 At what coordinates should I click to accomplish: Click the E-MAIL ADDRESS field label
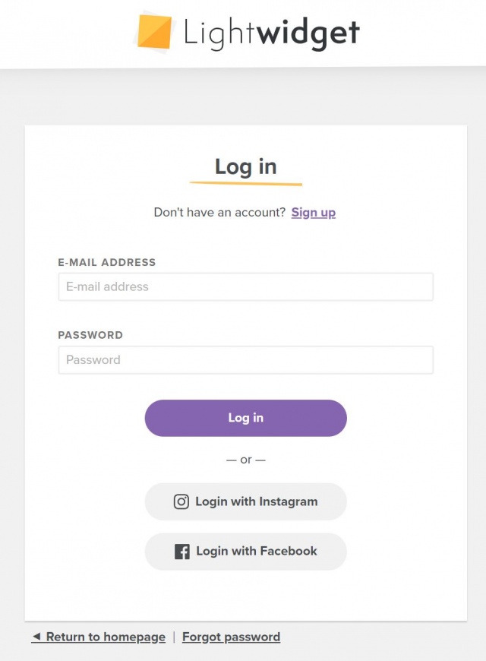106,262
